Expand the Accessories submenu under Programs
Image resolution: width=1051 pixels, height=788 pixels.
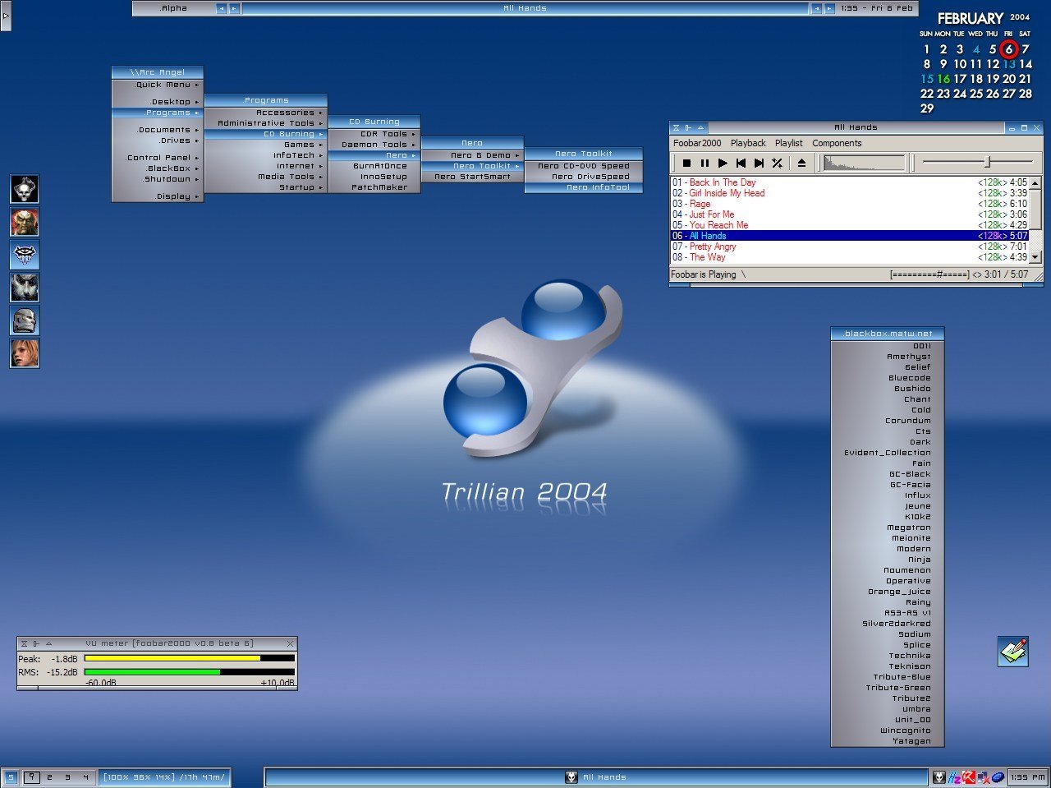[x=266, y=113]
